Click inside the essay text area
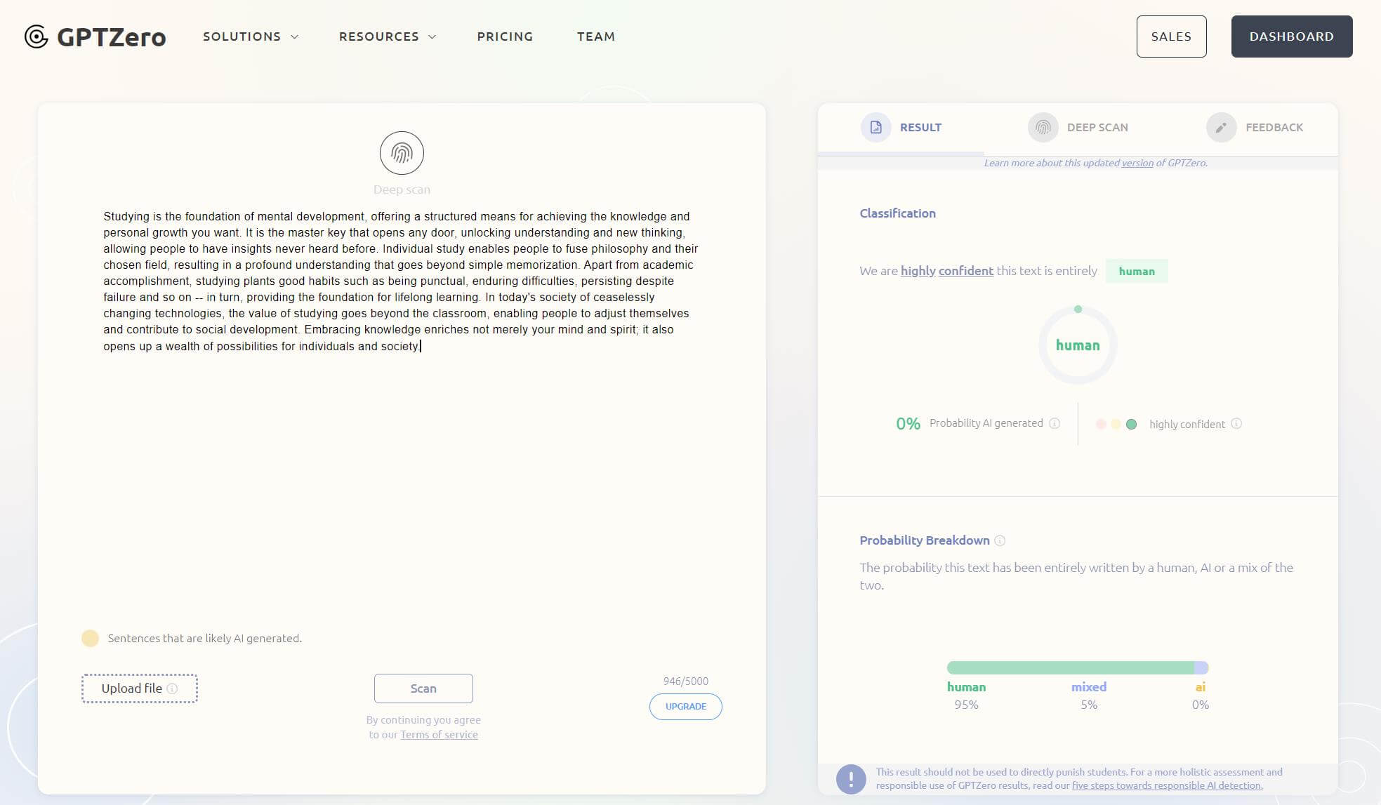Screen dimensions: 1381x805 coord(401,281)
